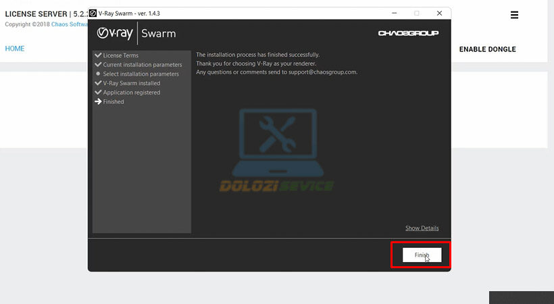Image resolution: width=554 pixels, height=304 pixels.
Task: Click the Chaos Software copyright link
Action: 71,24
